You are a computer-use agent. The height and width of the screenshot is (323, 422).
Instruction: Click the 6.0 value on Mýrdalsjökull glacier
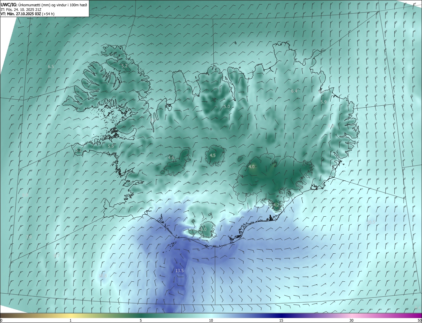coord(203,229)
